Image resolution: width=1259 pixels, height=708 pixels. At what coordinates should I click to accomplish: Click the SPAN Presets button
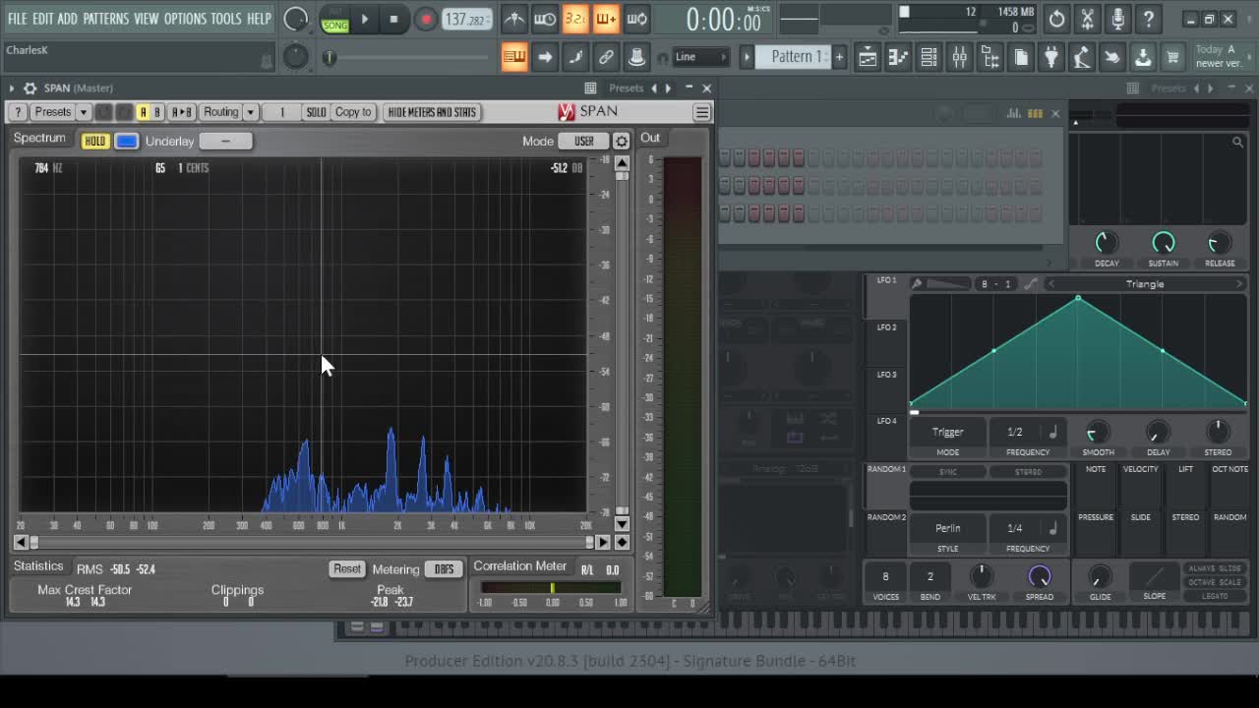pyautogui.click(x=52, y=112)
